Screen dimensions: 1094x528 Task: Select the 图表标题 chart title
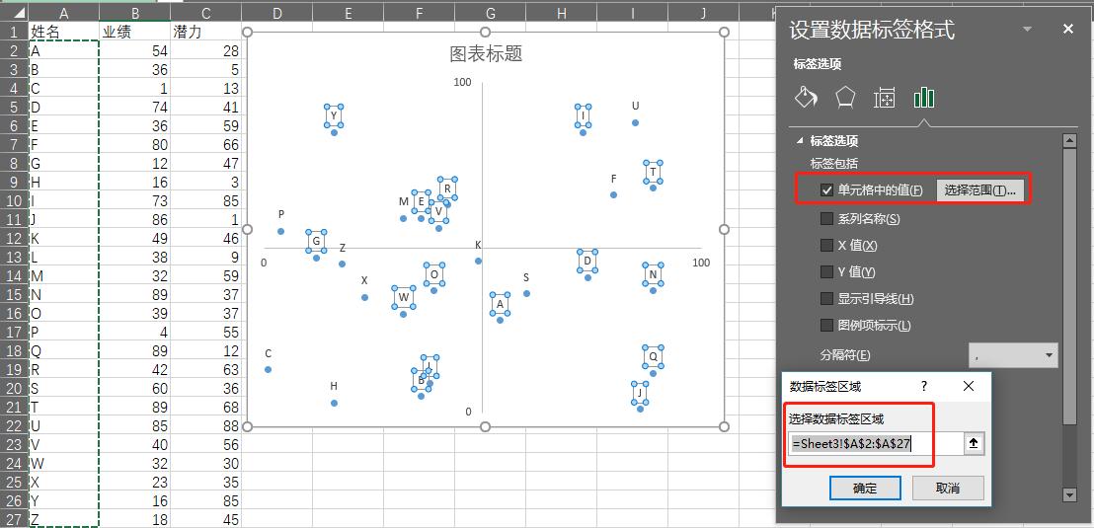486,53
